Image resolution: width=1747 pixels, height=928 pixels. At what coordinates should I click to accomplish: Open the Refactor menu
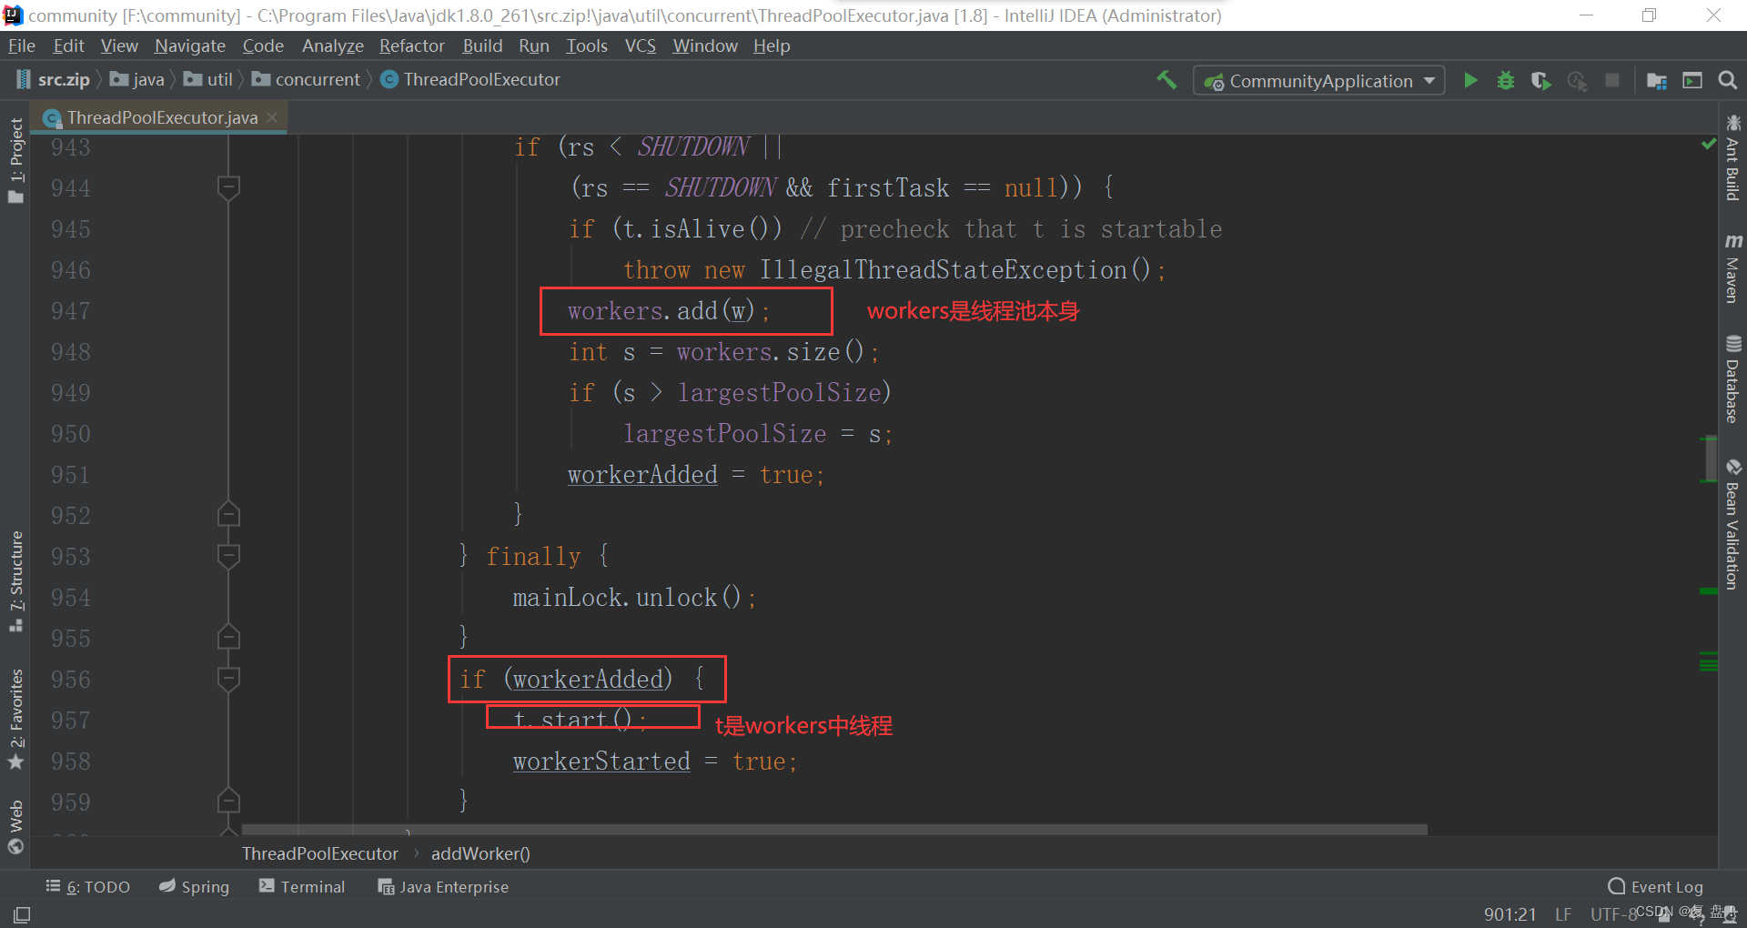click(412, 45)
